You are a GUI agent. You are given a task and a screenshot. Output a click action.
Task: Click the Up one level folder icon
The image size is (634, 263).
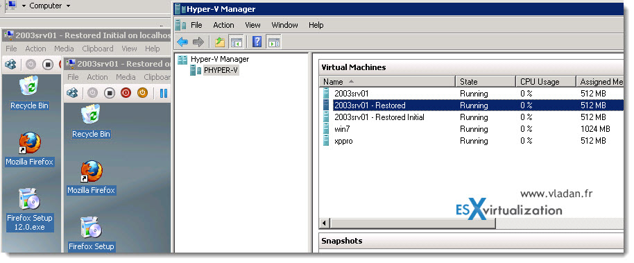point(220,42)
